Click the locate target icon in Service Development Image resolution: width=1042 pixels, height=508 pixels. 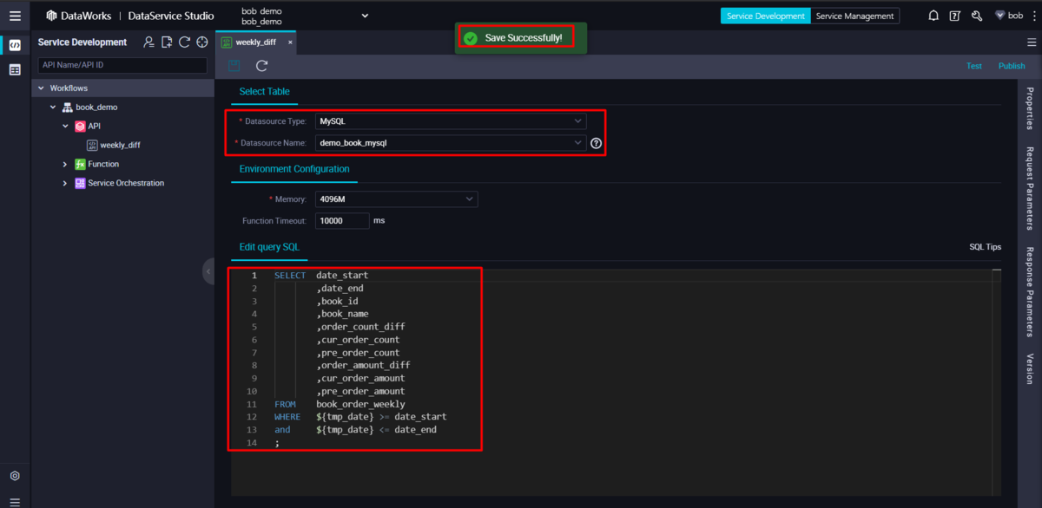click(201, 42)
